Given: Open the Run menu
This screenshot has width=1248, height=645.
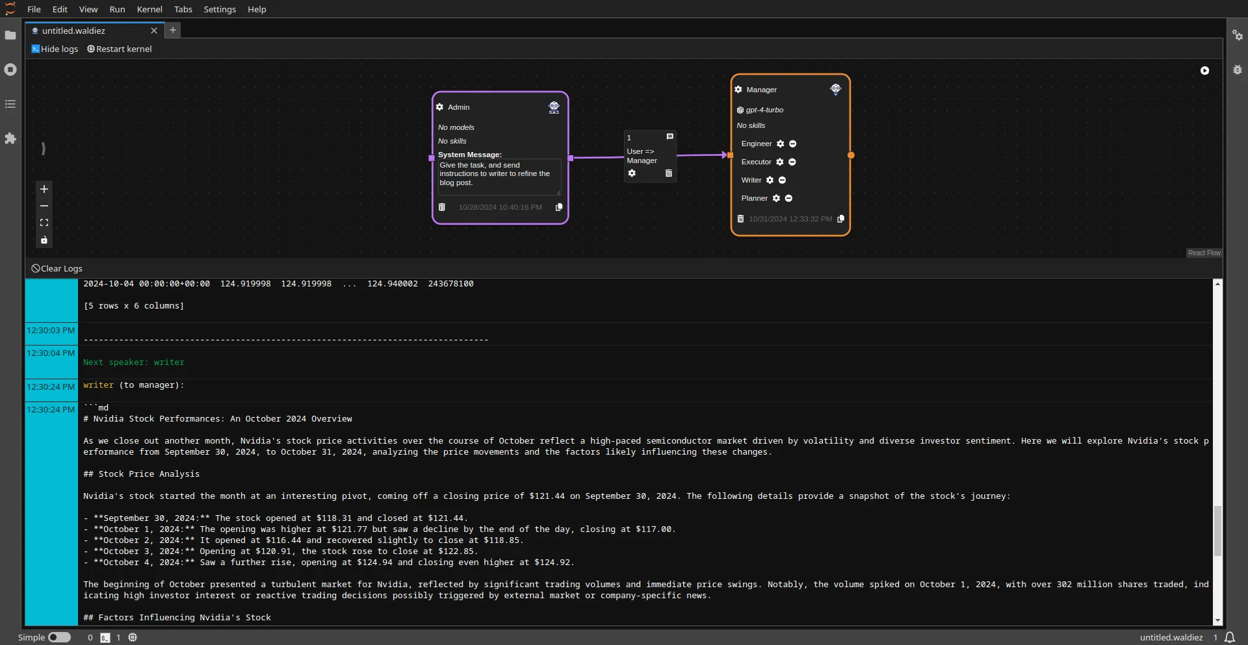Looking at the screenshot, I should click(117, 9).
